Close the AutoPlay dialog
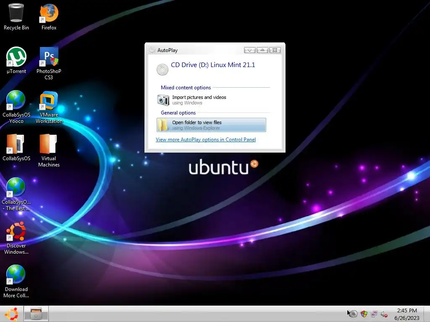The width and height of the screenshot is (430, 322). tap(275, 50)
